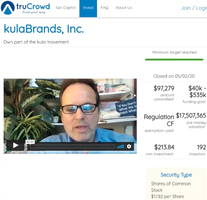The width and height of the screenshot is (207, 200).
Task: Click the 192 investors count
Action: pos(201,147)
